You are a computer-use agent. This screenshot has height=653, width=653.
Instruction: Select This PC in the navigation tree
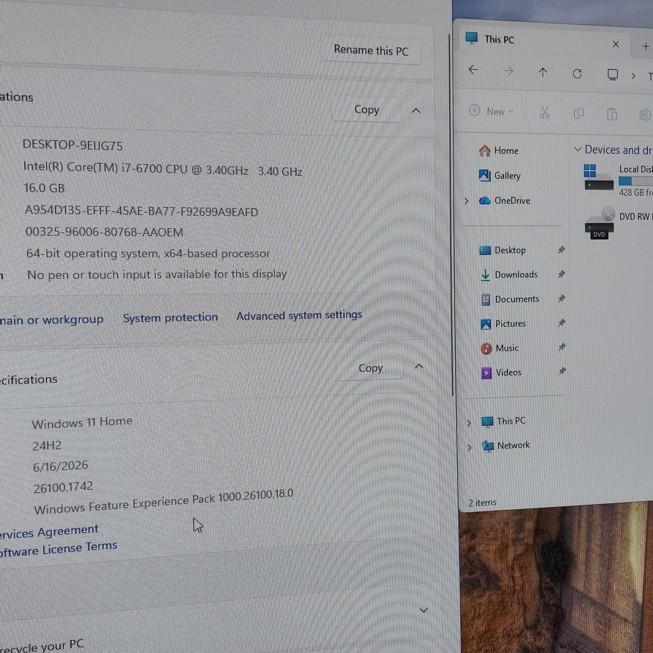(503, 421)
